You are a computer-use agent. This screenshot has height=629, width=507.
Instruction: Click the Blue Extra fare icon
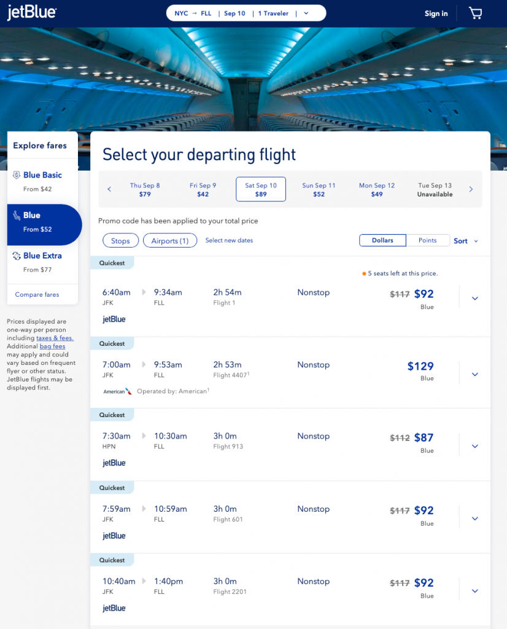(17, 256)
